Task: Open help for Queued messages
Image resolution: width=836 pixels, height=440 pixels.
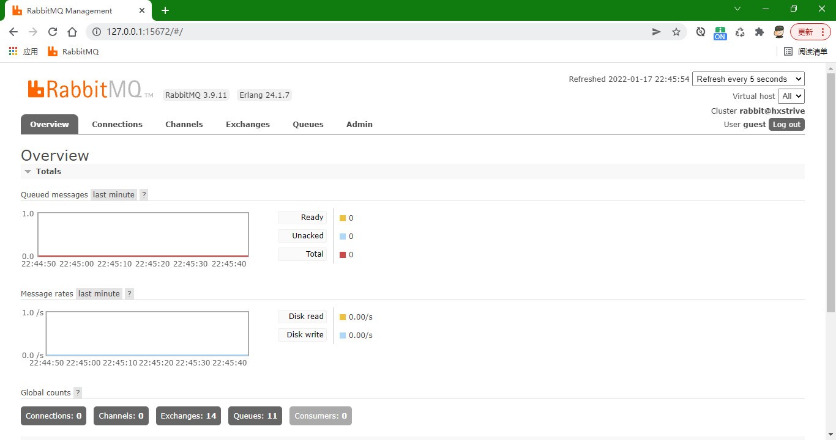Action: click(144, 194)
